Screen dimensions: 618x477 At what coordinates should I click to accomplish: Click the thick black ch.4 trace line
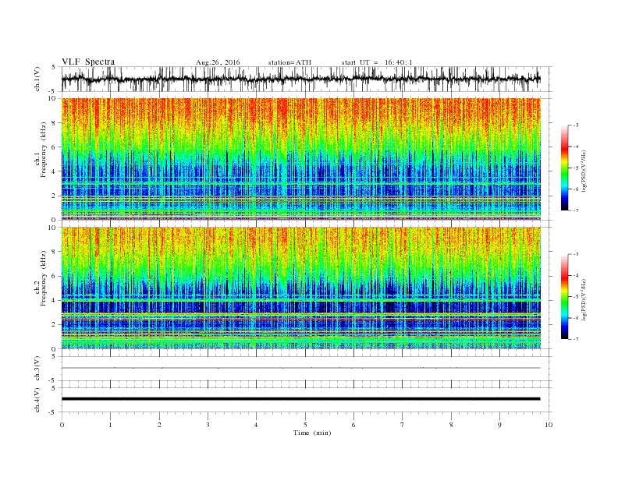(300, 399)
